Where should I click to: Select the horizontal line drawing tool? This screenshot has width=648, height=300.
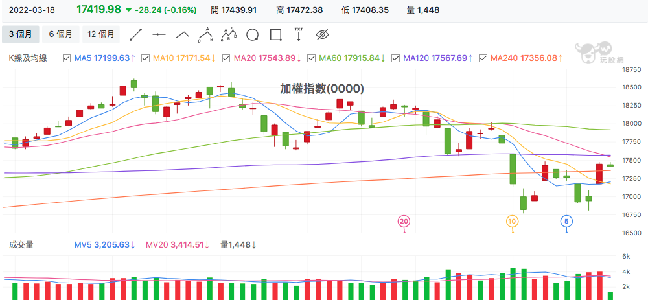coord(159,34)
